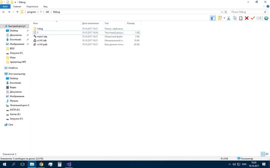Click the globe shell icon in toolbar

tap(266, 18)
